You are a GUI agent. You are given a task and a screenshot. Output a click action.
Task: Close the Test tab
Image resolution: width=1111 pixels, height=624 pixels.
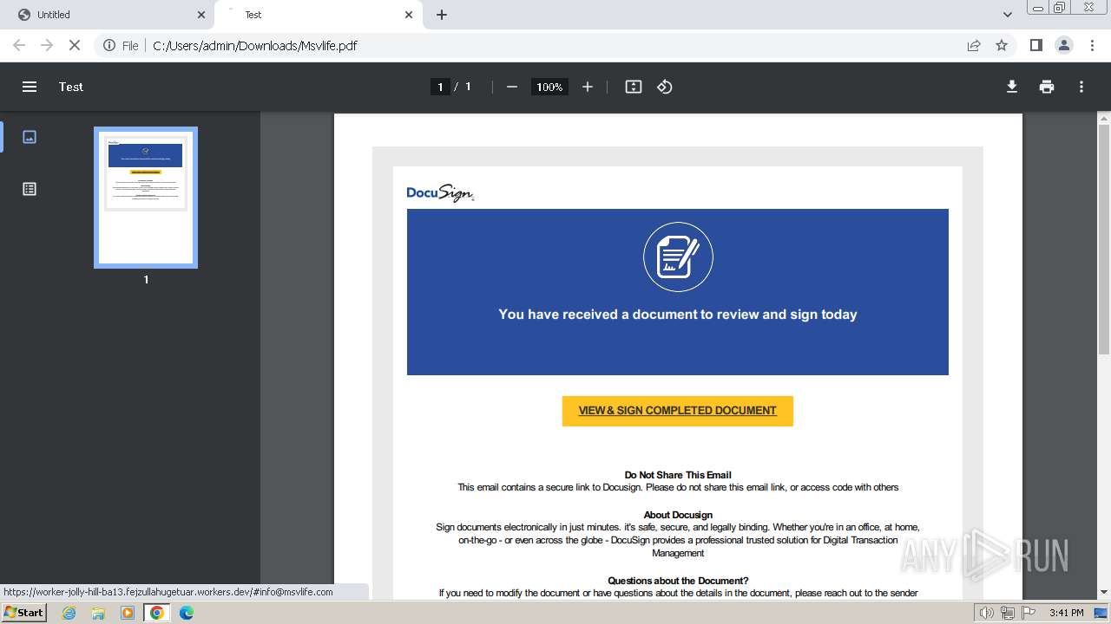coord(409,15)
